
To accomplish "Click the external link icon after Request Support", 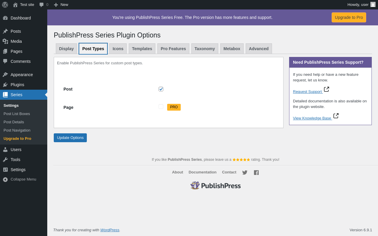I will (x=326, y=89).
